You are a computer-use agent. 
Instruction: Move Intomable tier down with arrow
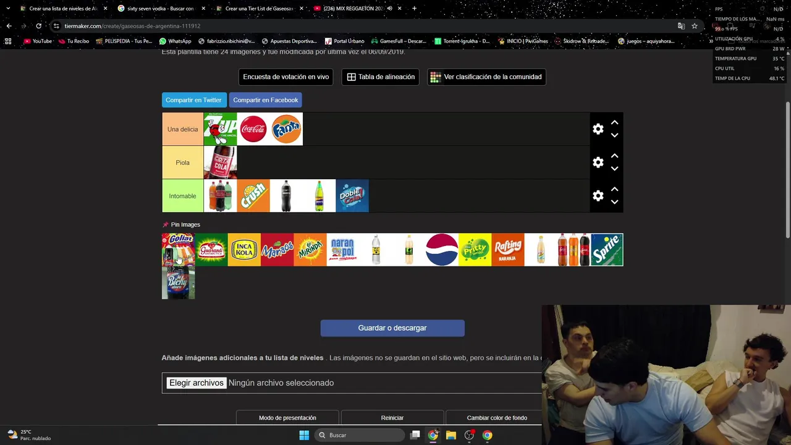click(x=614, y=202)
